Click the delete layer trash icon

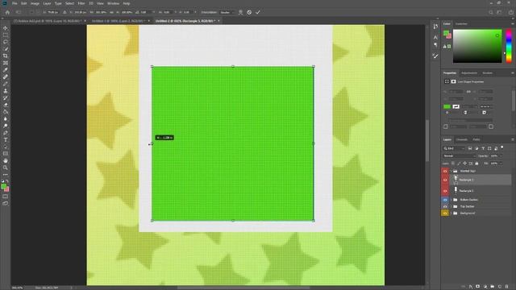click(x=507, y=287)
